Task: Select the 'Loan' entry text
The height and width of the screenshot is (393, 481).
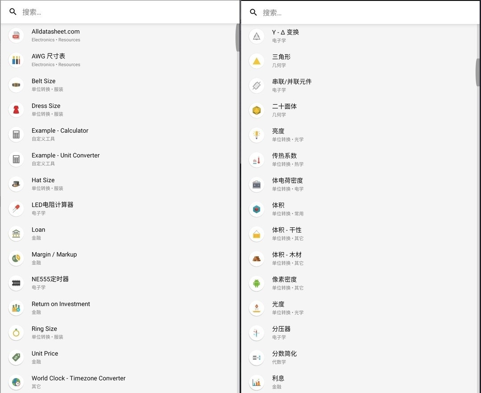Action: 38,229
